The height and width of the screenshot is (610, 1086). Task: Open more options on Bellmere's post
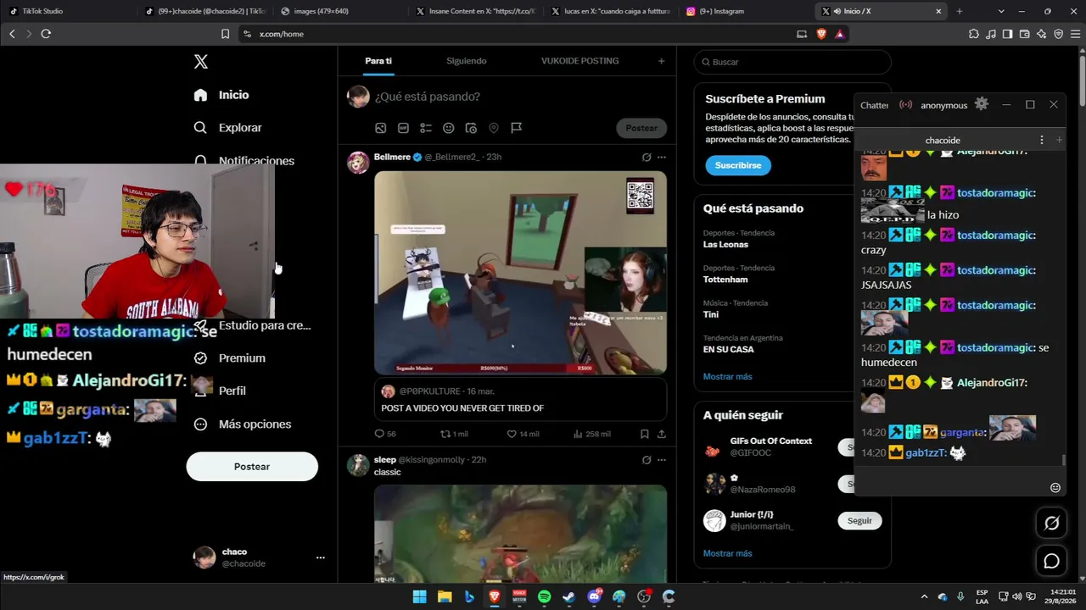[x=662, y=158]
